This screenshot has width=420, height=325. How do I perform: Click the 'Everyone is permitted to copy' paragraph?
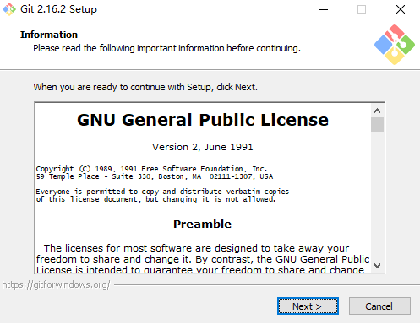(x=162, y=195)
